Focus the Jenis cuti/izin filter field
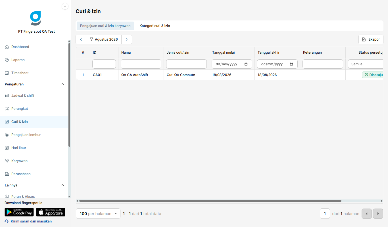Screen dimensions: 388x227 click(186, 64)
